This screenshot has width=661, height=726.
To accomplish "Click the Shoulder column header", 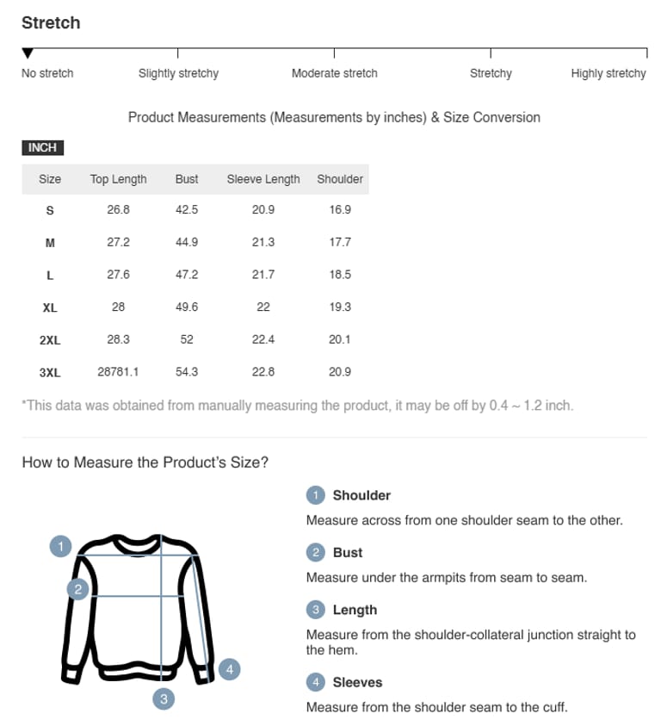I will point(340,179).
